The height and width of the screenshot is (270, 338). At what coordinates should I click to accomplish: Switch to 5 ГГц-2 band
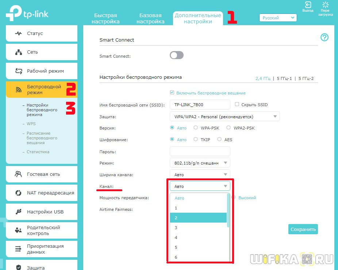[x=306, y=78]
